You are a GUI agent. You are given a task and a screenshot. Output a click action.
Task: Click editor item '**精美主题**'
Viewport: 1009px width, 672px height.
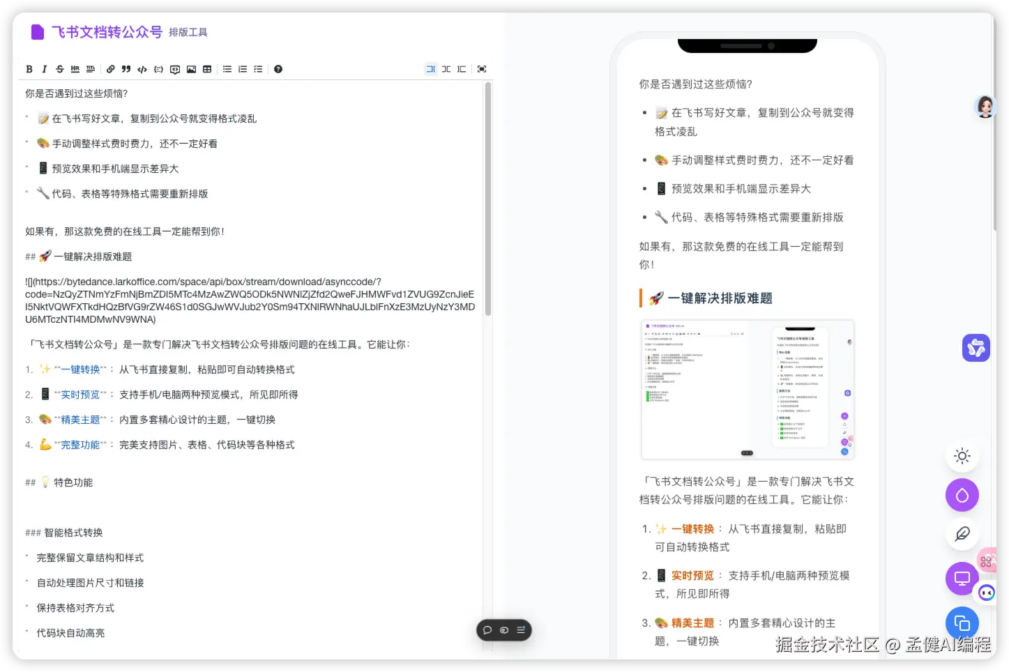(x=80, y=420)
